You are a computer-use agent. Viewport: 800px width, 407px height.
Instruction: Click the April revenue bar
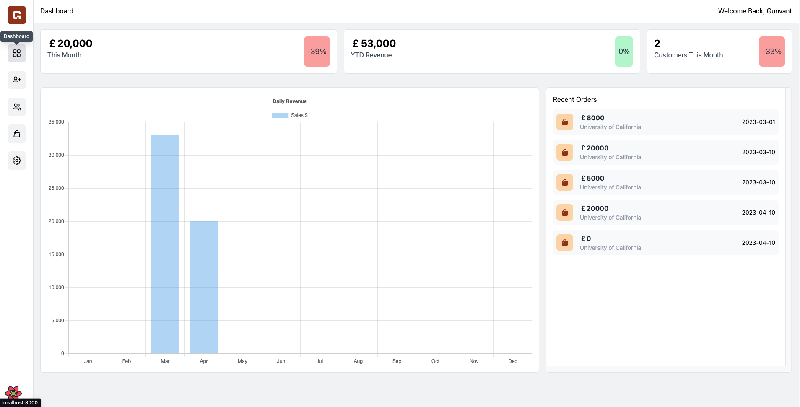(x=204, y=287)
